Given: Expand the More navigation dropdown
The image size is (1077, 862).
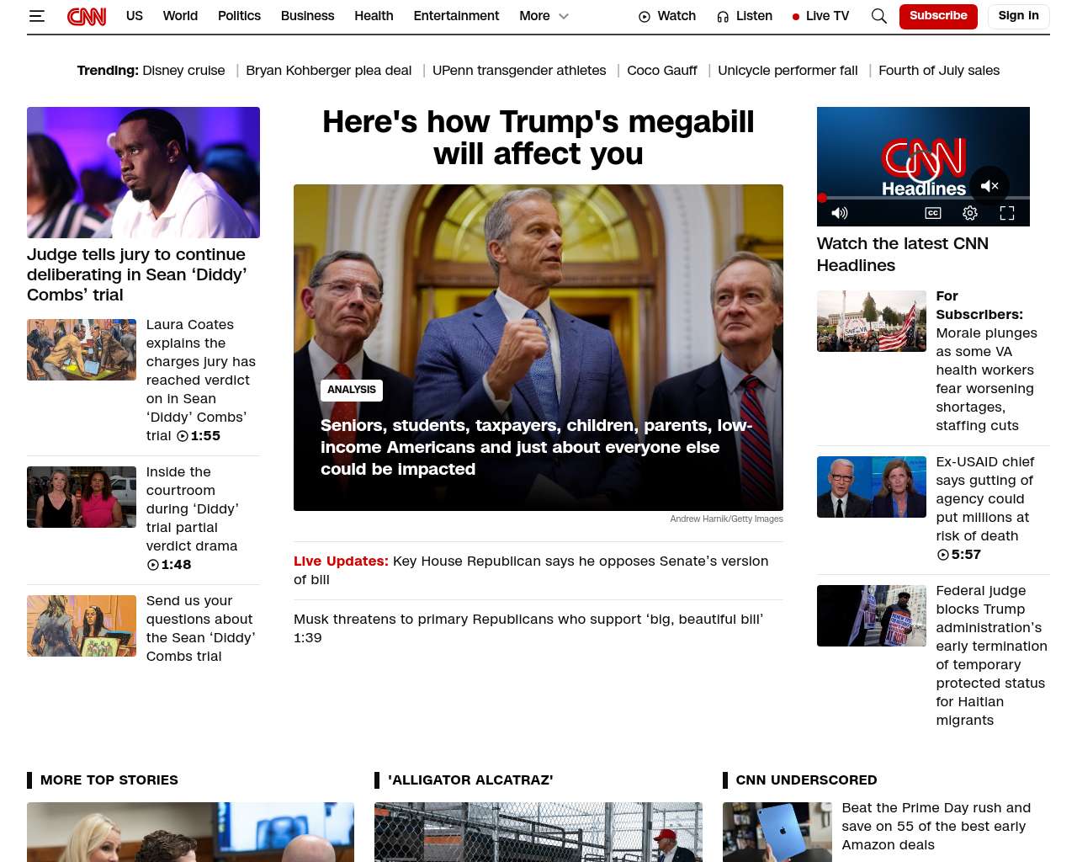Looking at the screenshot, I should (x=544, y=16).
